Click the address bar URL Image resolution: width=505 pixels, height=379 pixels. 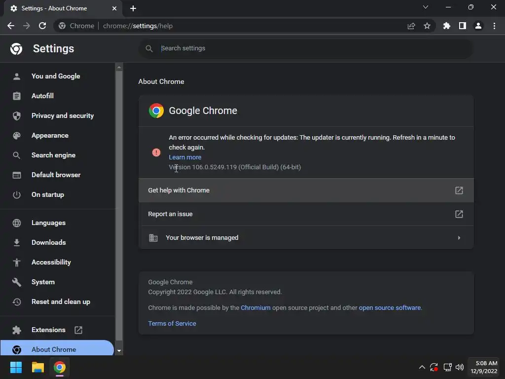coord(138,26)
